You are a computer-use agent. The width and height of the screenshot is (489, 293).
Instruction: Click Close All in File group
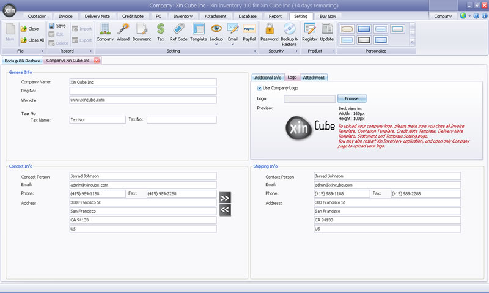click(x=32, y=40)
